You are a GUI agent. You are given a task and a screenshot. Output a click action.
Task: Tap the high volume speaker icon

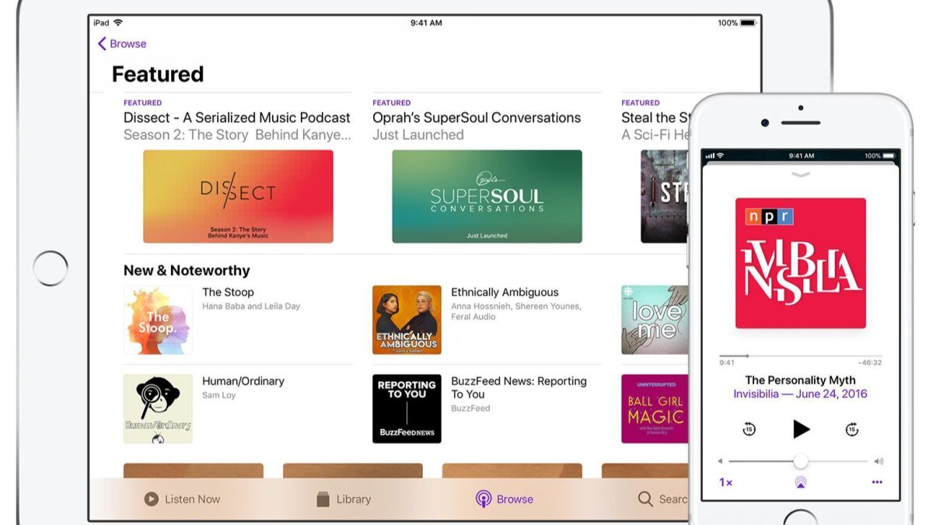tap(879, 461)
